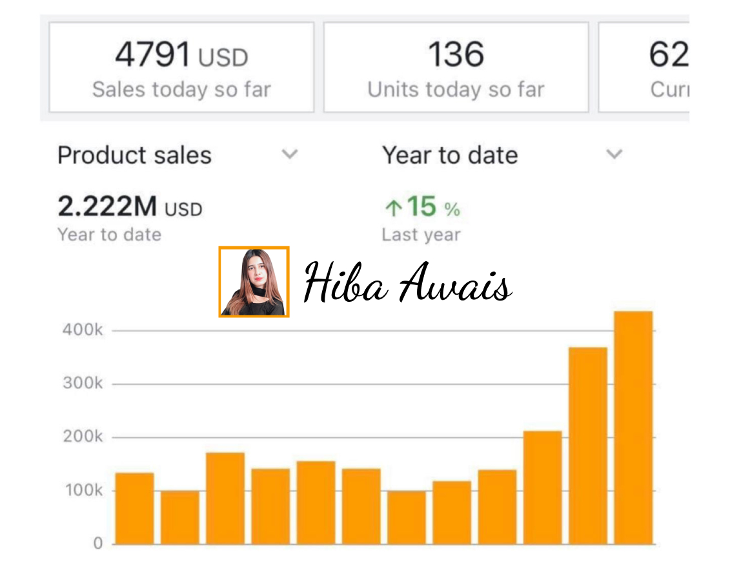Select the tallest bar in the chart

[x=633, y=428]
